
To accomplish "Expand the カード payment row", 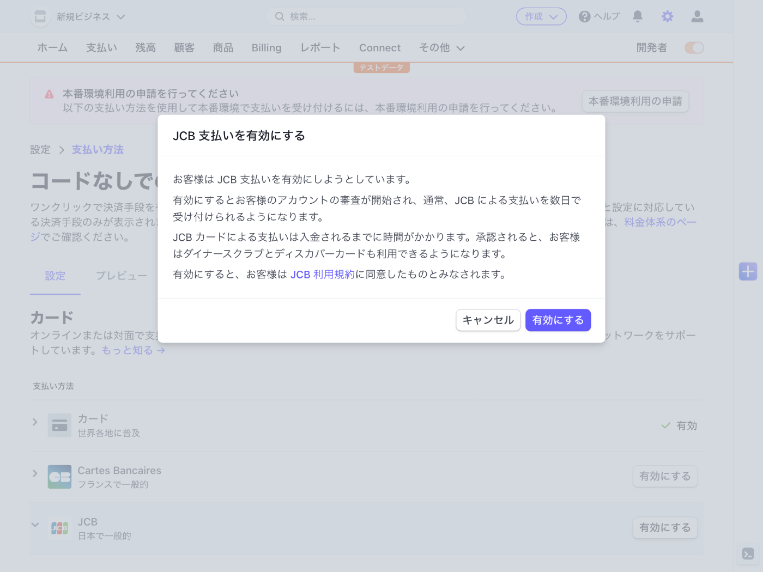I will 35,422.
